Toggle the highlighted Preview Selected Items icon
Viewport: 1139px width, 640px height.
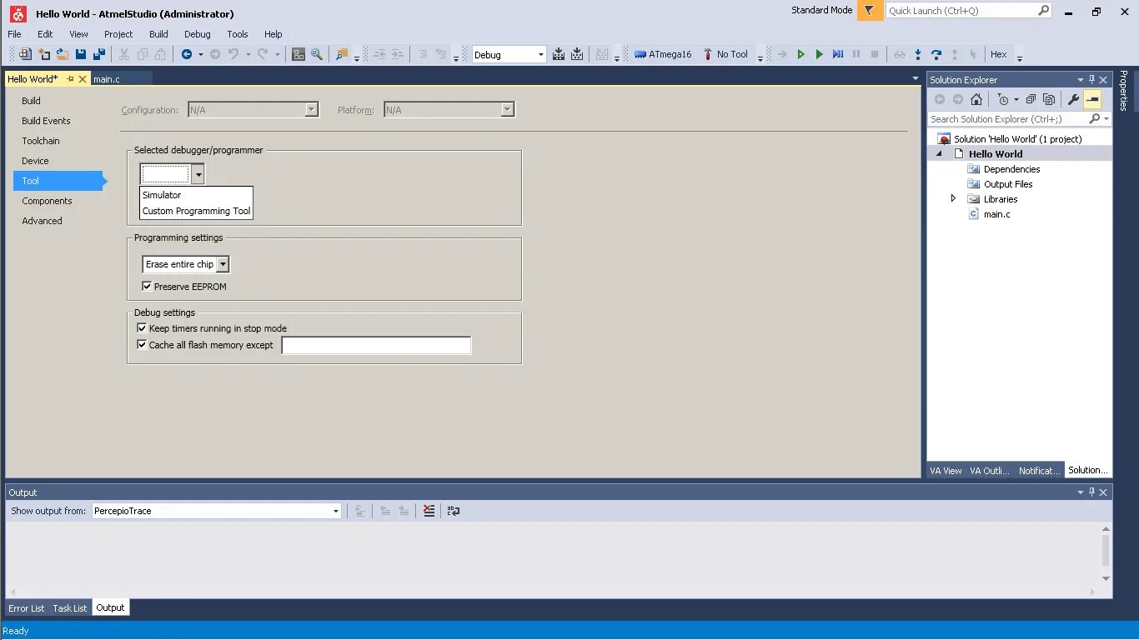coord(1092,99)
